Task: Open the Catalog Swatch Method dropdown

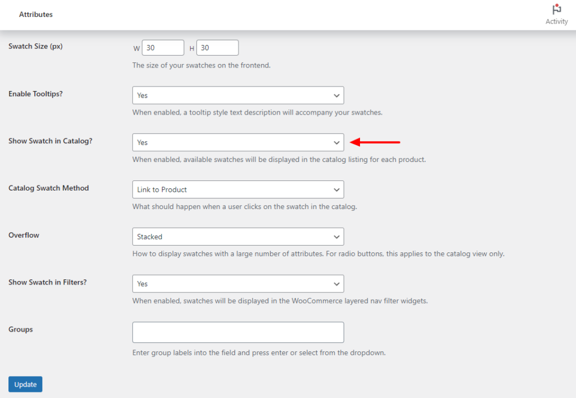Action: click(237, 190)
